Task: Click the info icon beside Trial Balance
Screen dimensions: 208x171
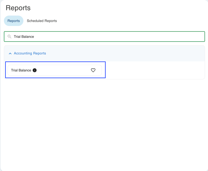Action: [35, 70]
